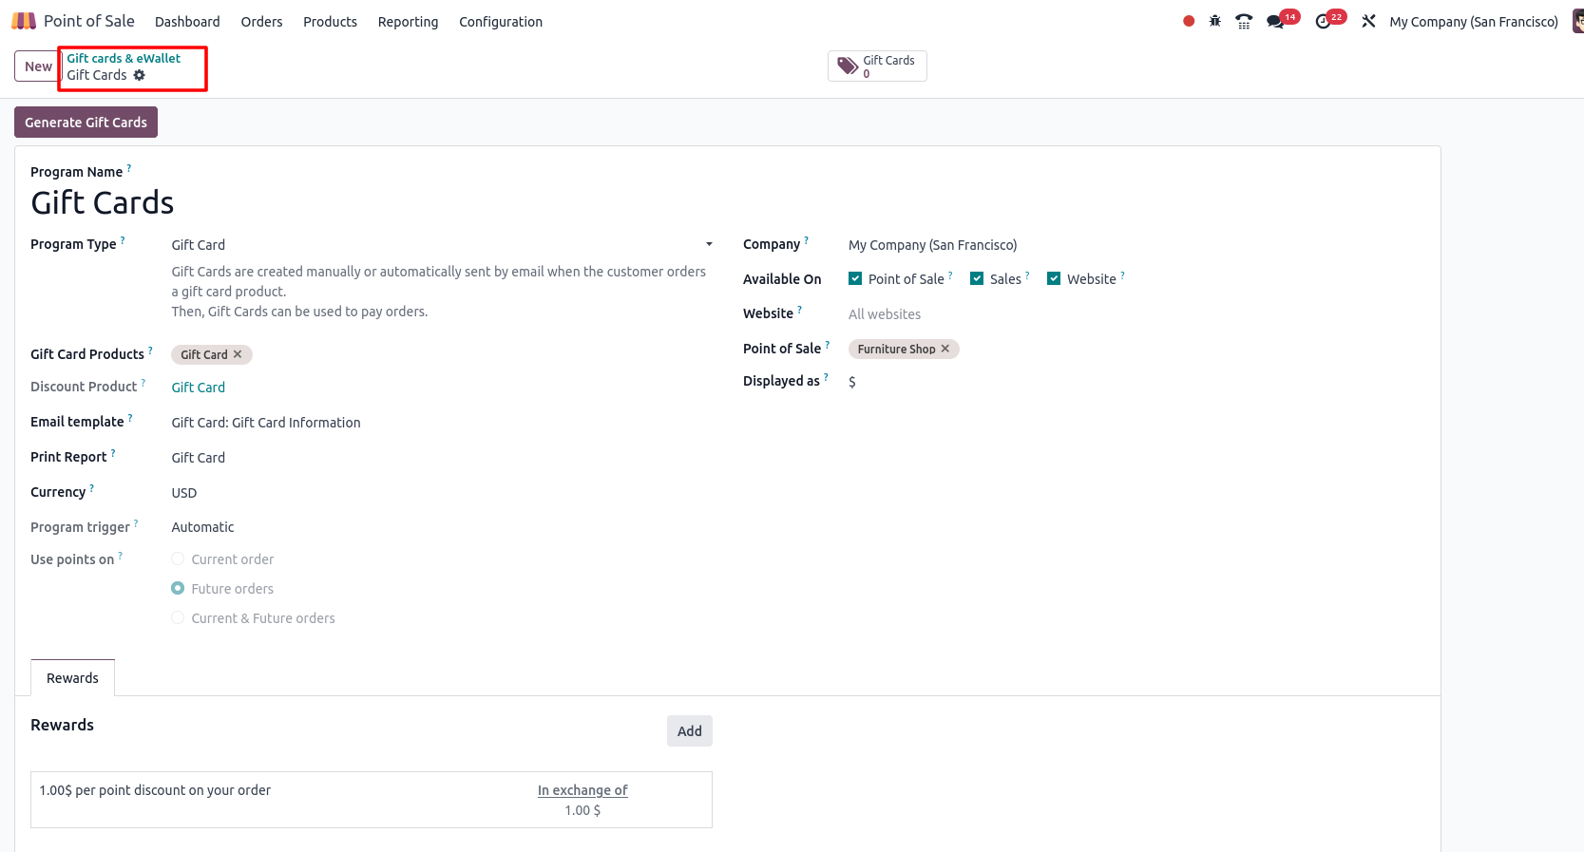Open the debug bug icon menu
This screenshot has width=1584, height=852.
1215,21
